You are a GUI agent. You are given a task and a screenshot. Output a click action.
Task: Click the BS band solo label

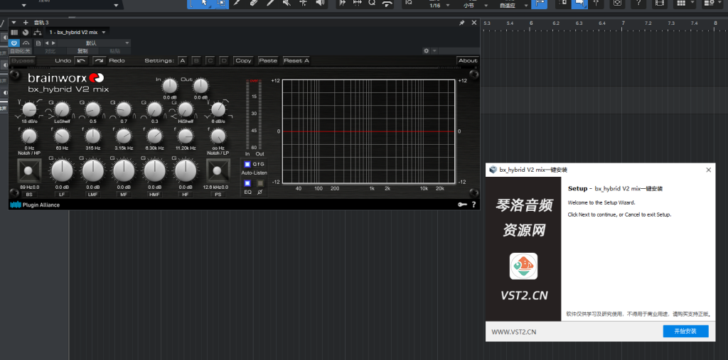tap(28, 195)
